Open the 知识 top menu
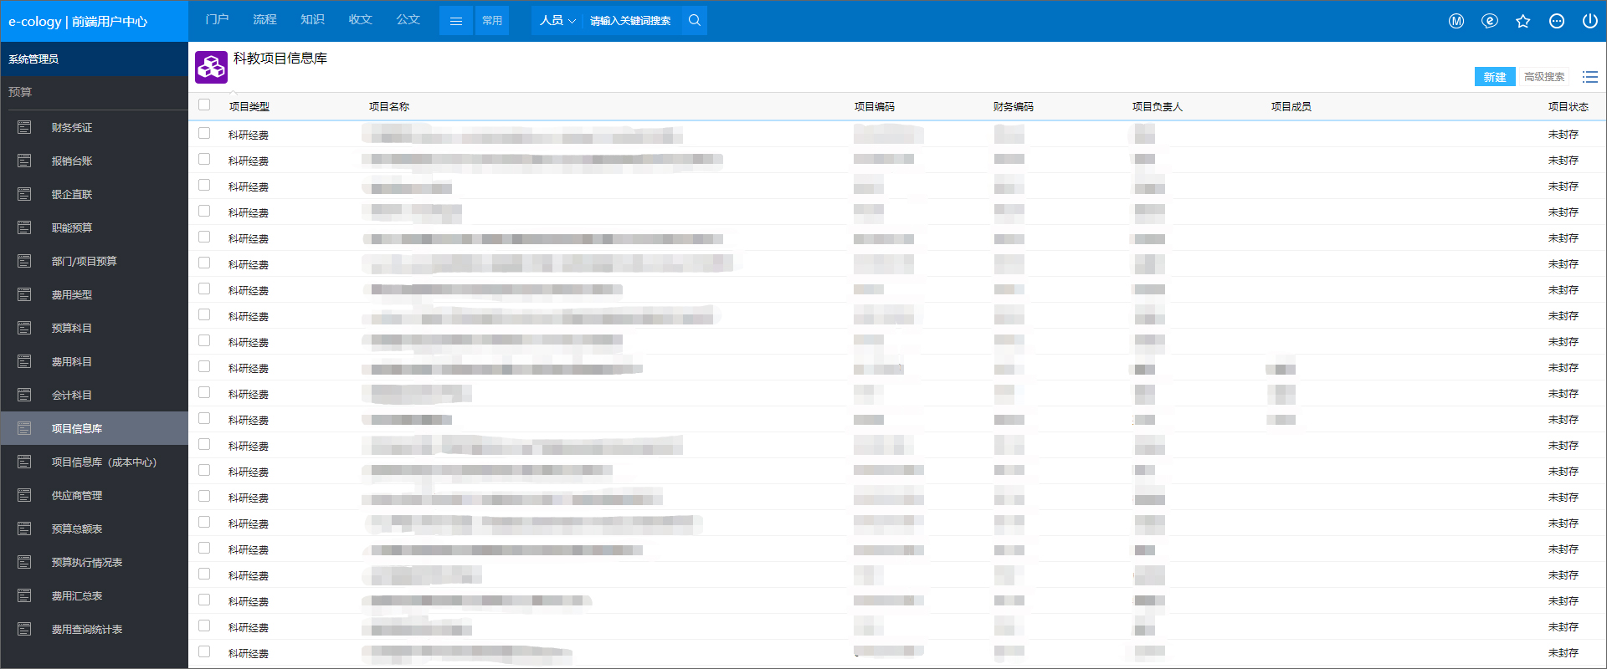Screen dimensions: 1607x669 (x=312, y=19)
